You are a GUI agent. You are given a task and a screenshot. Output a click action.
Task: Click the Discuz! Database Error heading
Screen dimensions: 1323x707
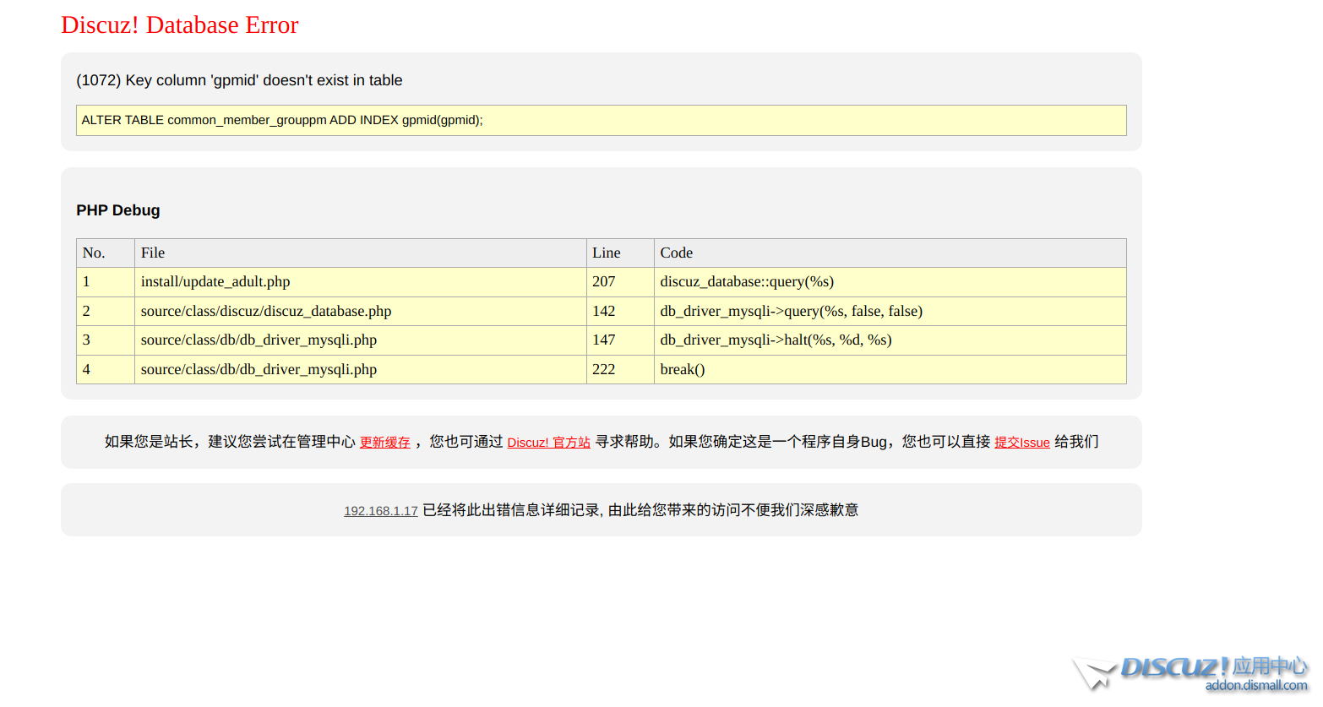click(179, 25)
